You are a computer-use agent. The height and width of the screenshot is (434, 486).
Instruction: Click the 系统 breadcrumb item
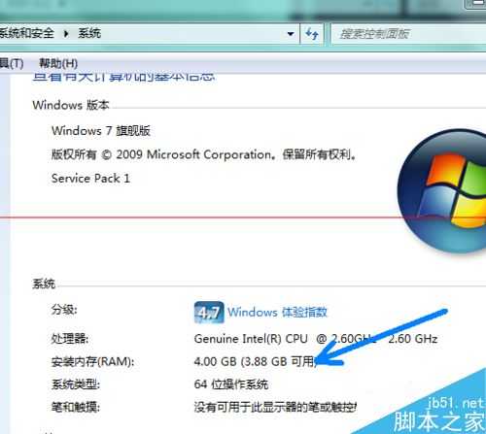tap(89, 33)
